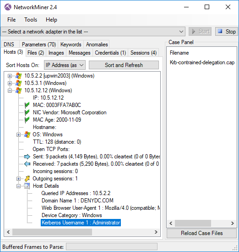This screenshot has width=239, height=252.
Task: Collapse the 10.5.12.12 host node
Action: pyautogui.click(x=10, y=90)
